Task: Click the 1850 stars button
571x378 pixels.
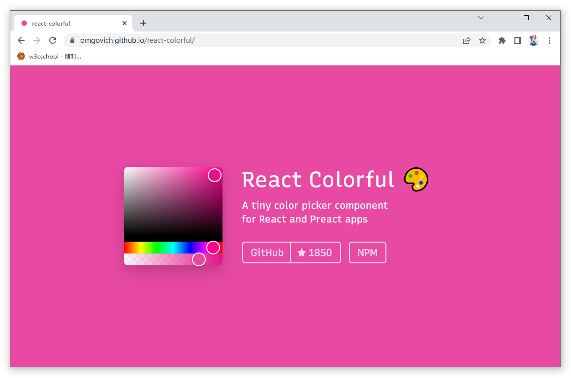Action: pos(316,252)
